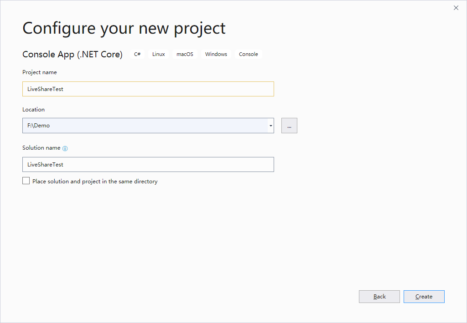Open the browse location ellipsis button
The height and width of the screenshot is (323, 467).
(289, 126)
